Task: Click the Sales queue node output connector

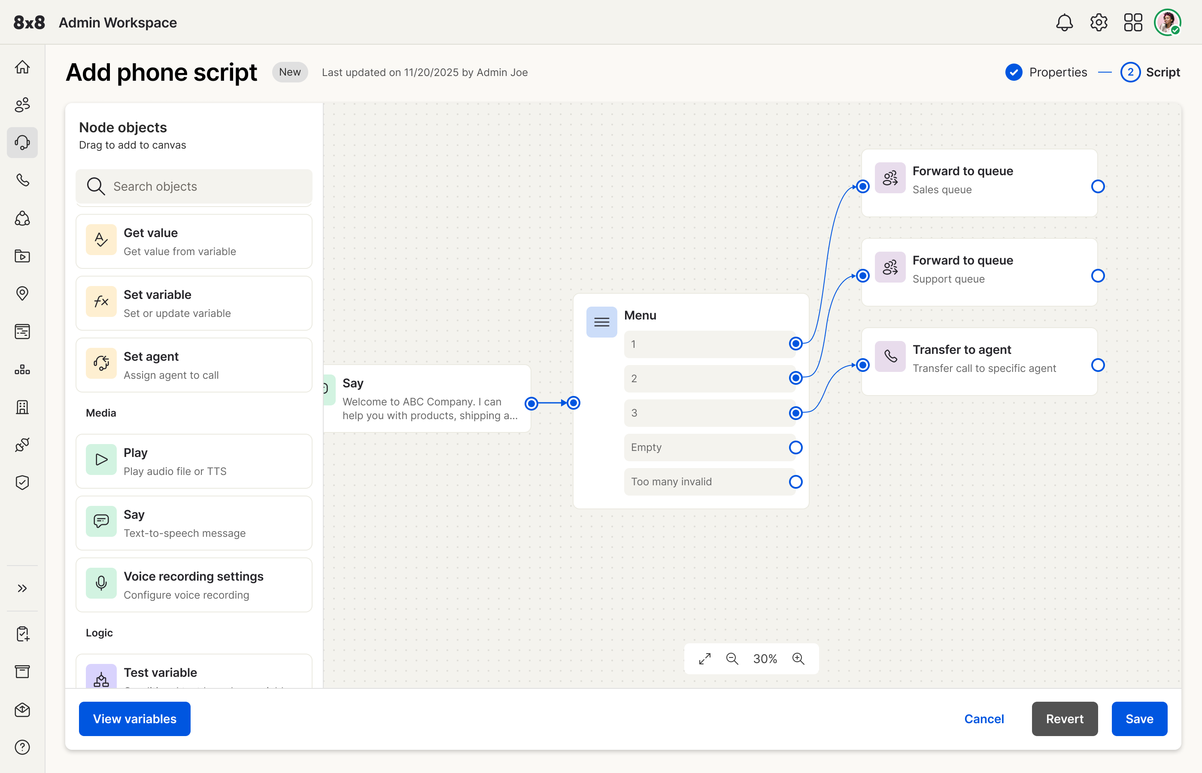Action: 1098,187
